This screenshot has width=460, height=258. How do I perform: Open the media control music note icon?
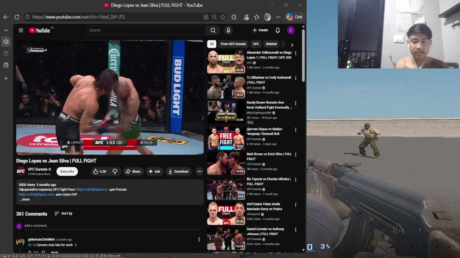(246, 17)
